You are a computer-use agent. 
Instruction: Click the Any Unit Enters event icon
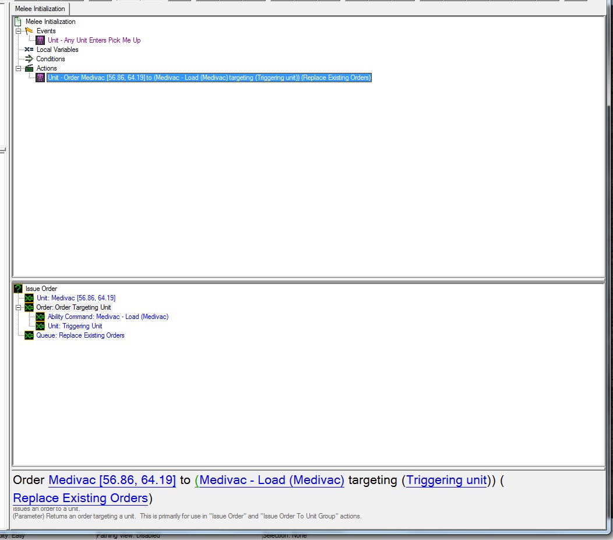(x=40, y=40)
